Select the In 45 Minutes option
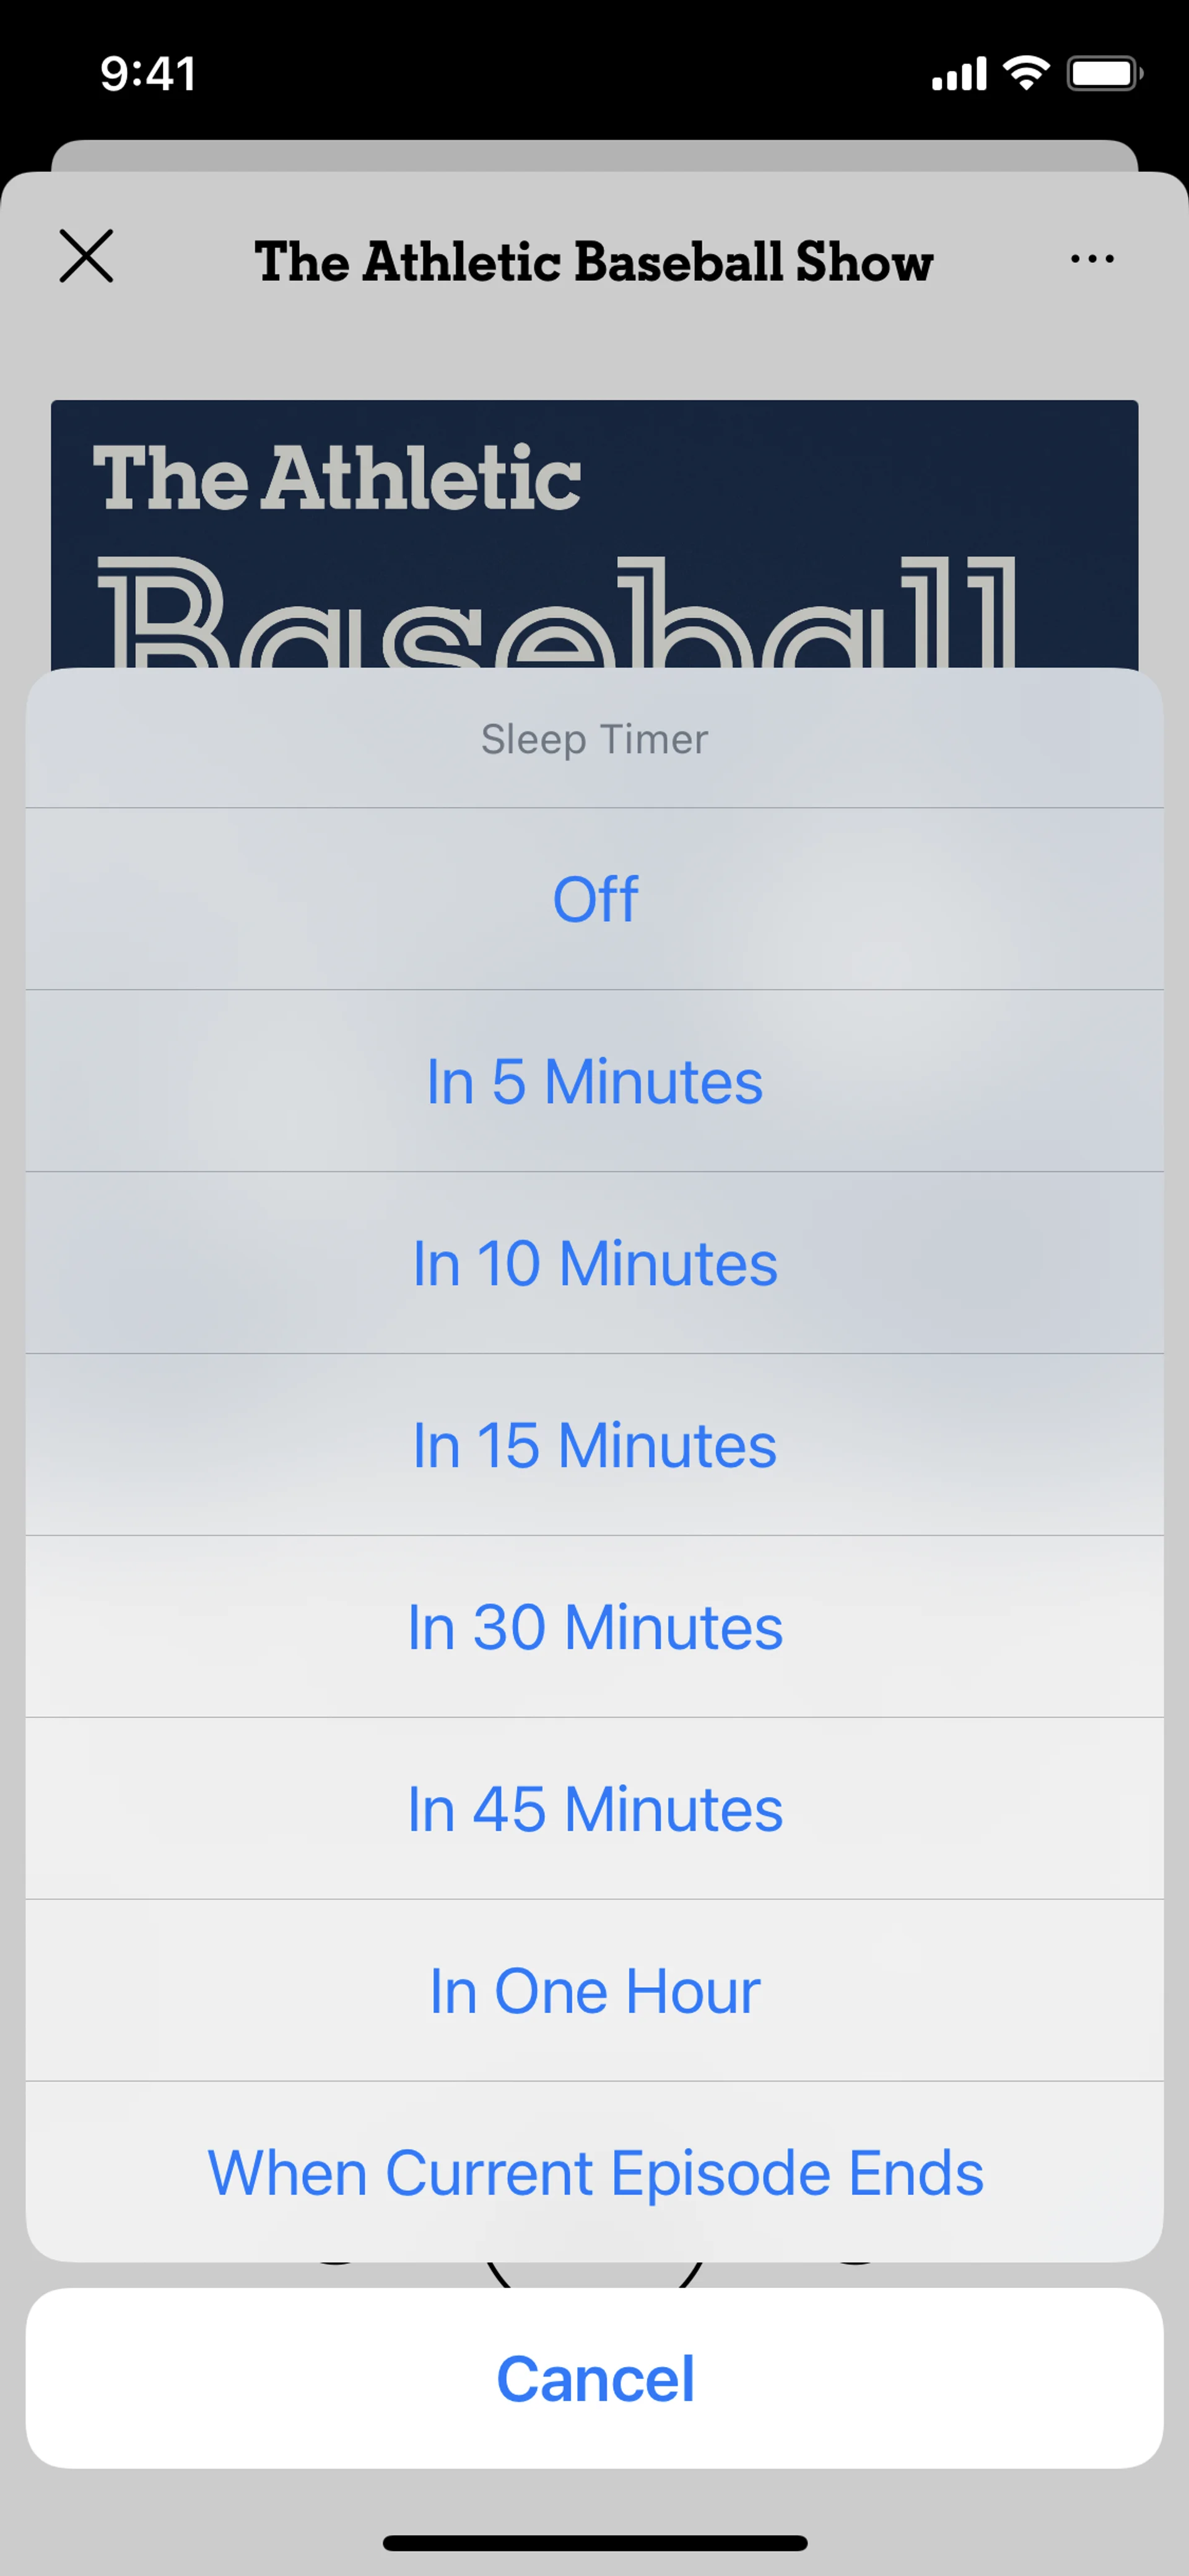 tap(594, 1809)
